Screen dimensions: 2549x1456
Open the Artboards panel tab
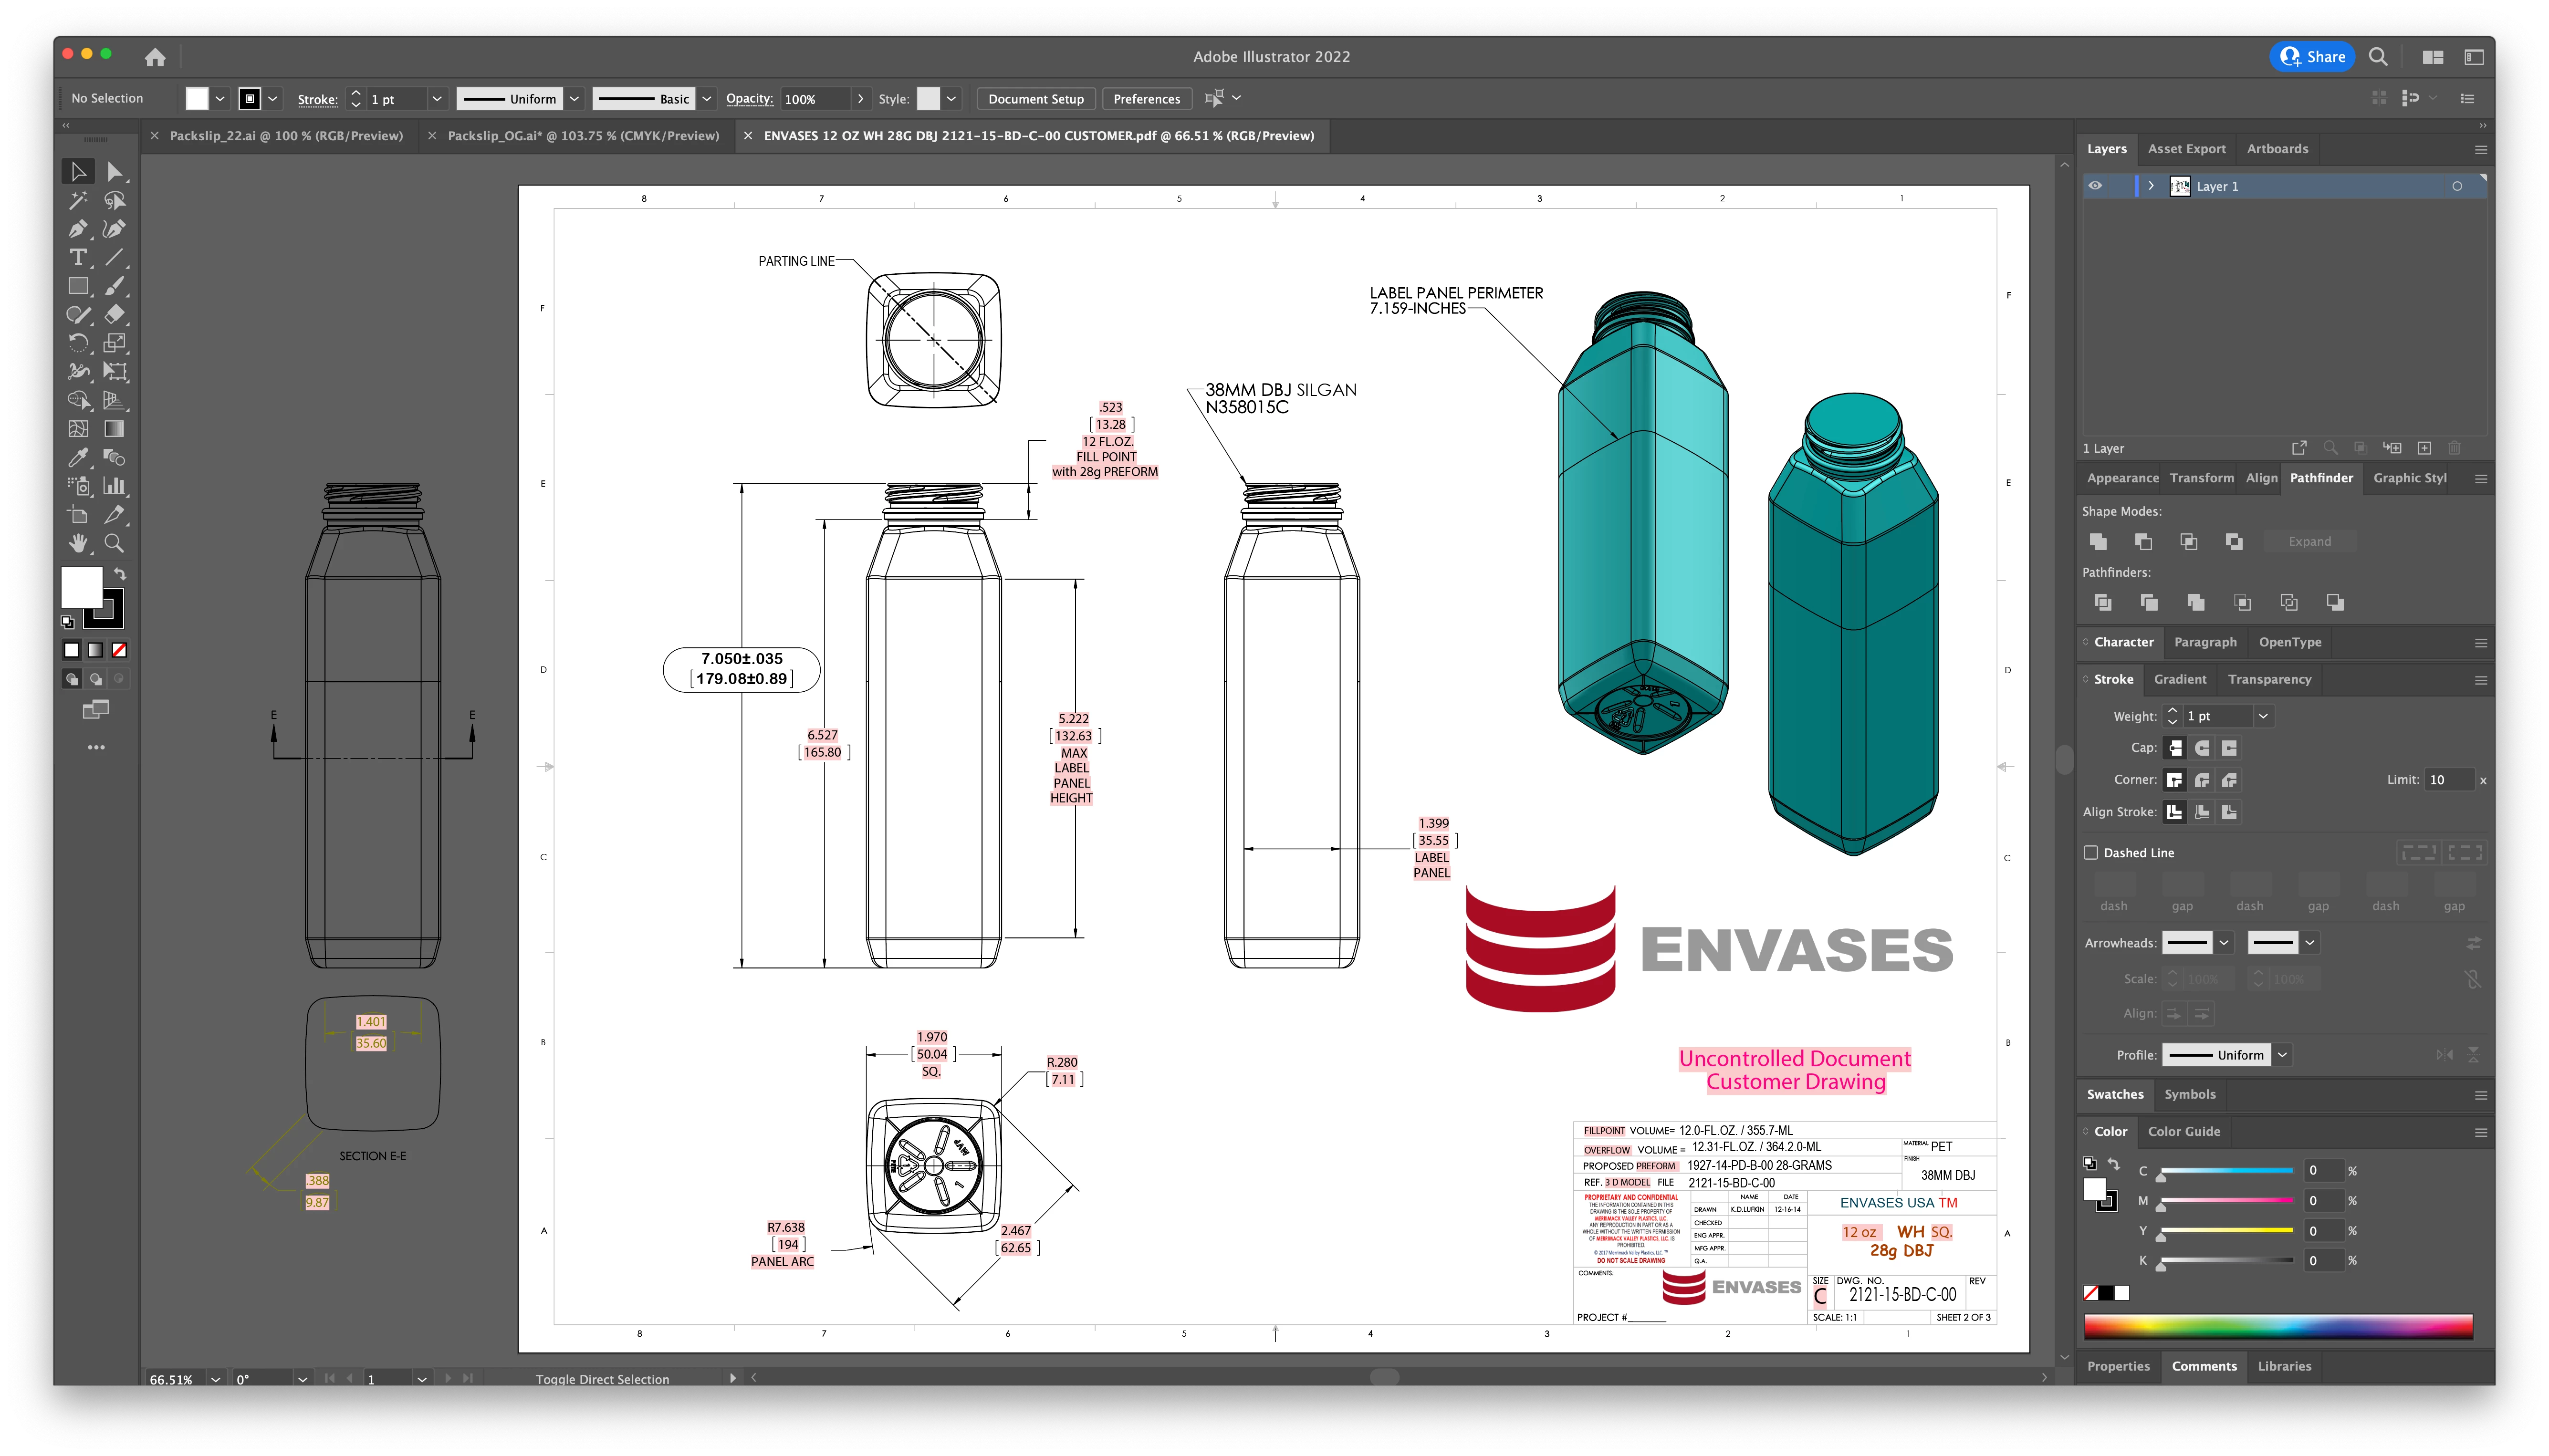(2277, 149)
